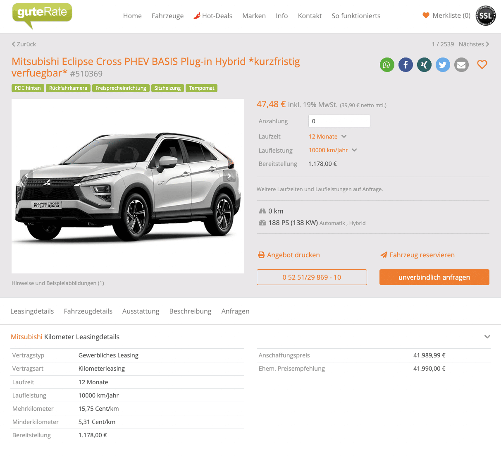Click phone number 0 52 51/29 869 - 10 button
This screenshot has height=460, width=501.
312,277
